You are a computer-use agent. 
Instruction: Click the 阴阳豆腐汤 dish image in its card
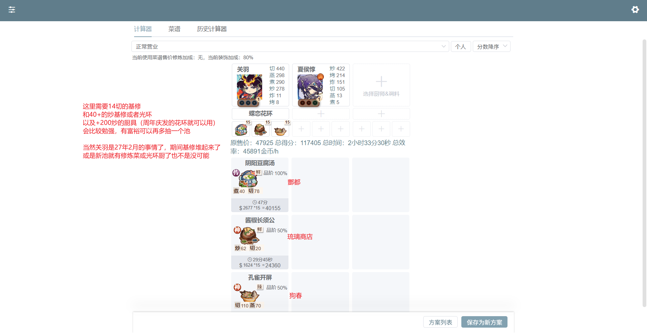pos(248,179)
